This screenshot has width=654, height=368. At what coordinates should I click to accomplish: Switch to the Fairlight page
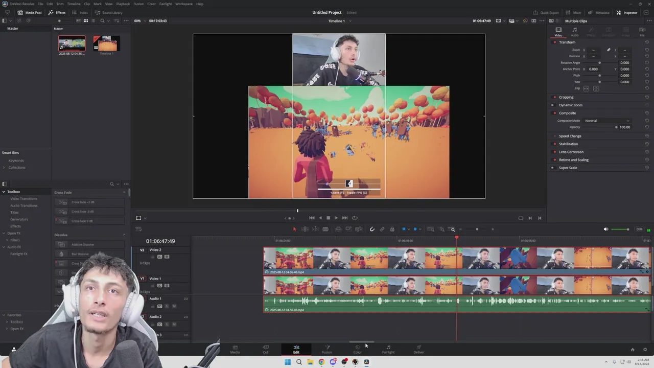[388, 349]
